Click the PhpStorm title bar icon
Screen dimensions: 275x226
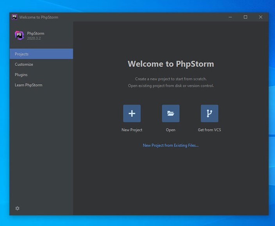point(14,17)
